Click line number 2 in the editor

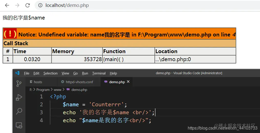coord(41,104)
